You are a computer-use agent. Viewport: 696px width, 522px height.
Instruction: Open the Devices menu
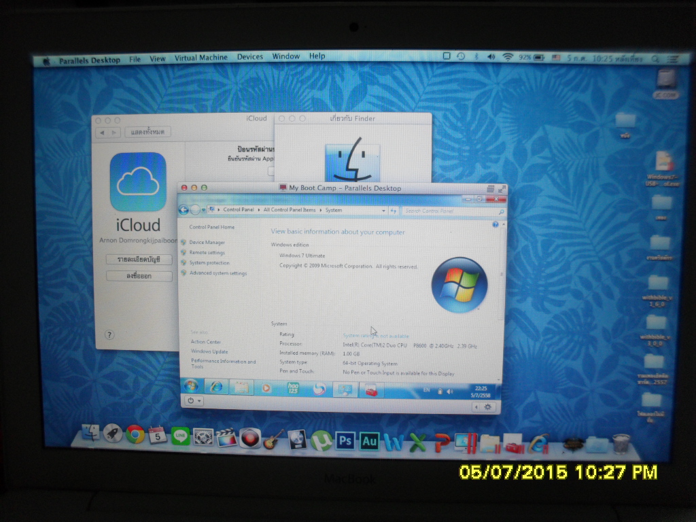click(x=250, y=57)
